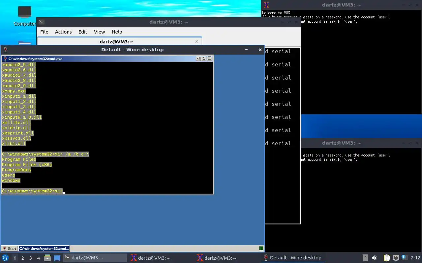Click the command prompt line ending with dir

32,191
